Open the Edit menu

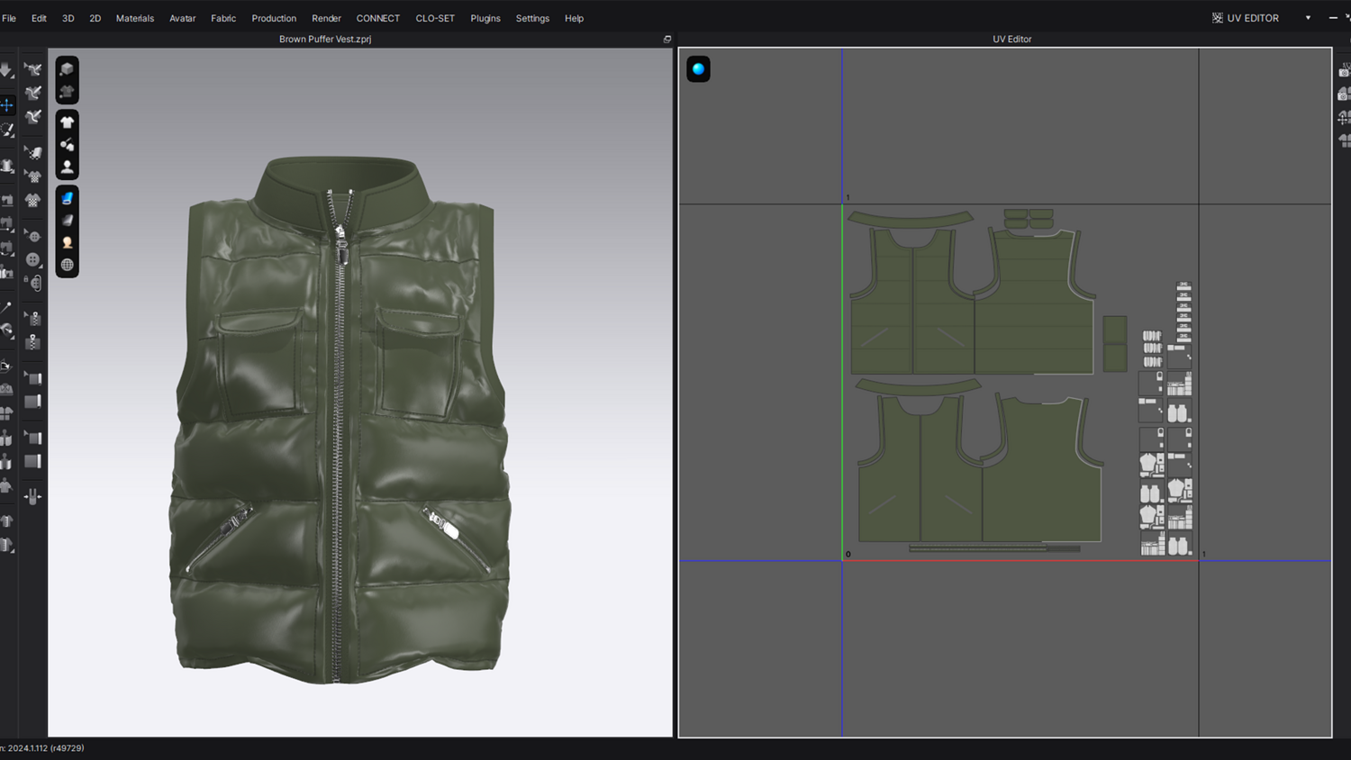click(x=39, y=18)
